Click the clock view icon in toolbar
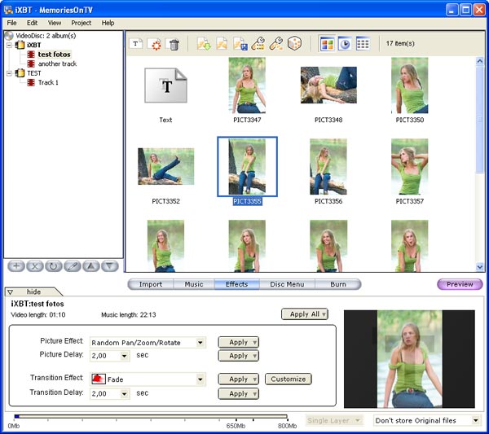Viewport: 489px width, 434px height. point(344,44)
